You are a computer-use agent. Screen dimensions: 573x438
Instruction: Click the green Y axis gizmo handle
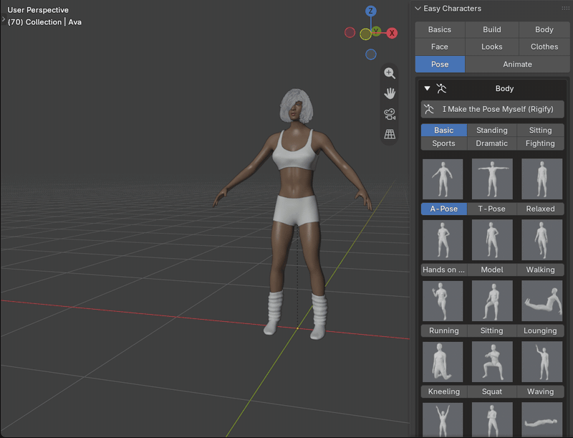pyautogui.click(x=376, y=31)
